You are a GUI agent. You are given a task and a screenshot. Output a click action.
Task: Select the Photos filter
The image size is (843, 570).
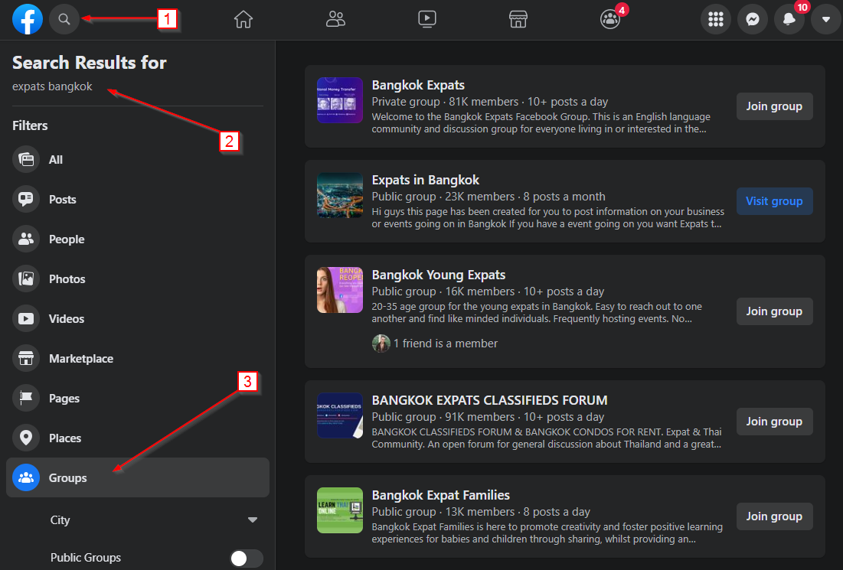tap(138, 278)
